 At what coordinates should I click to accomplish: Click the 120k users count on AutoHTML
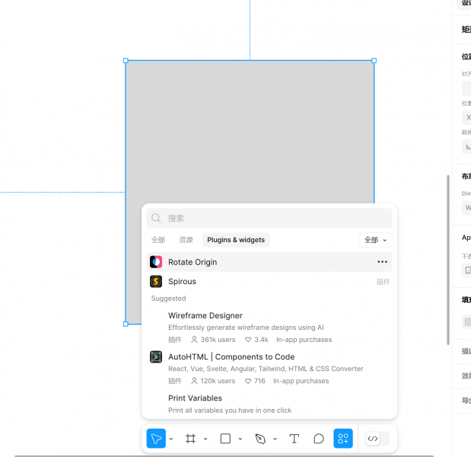click(213, 381)
